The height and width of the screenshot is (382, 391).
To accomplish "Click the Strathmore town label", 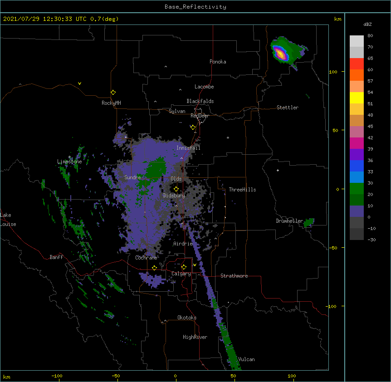I will point(234,276).
